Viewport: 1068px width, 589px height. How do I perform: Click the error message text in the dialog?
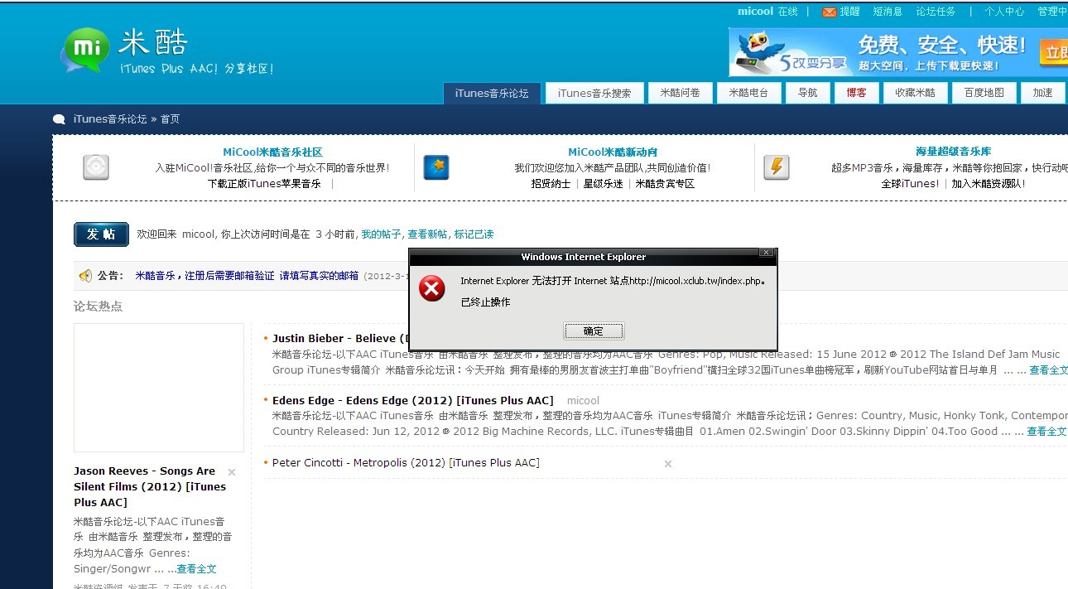coord(612,282)
